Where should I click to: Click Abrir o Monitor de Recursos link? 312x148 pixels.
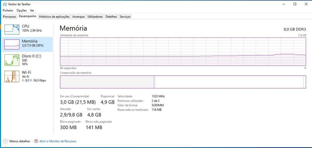[58, 141]
